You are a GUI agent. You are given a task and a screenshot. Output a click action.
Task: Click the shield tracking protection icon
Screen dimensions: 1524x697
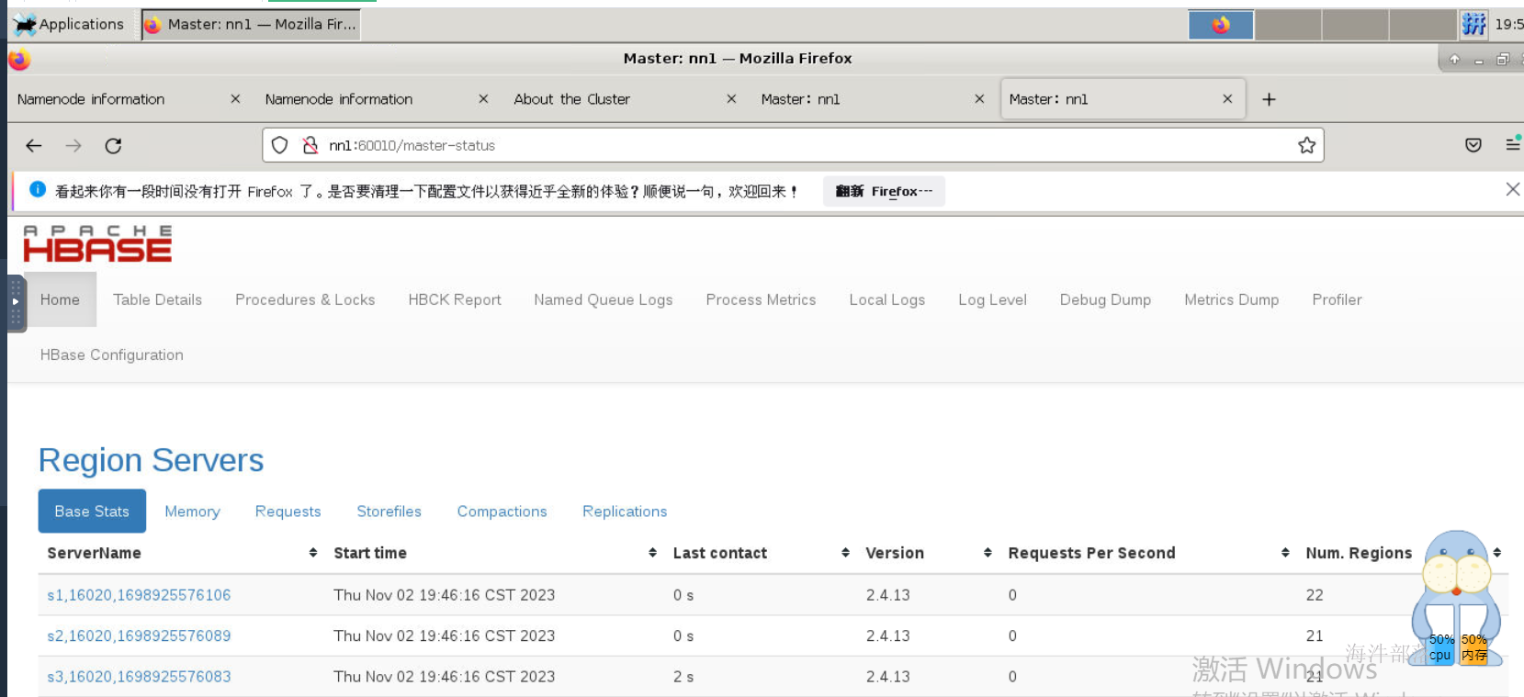point(280,145)
